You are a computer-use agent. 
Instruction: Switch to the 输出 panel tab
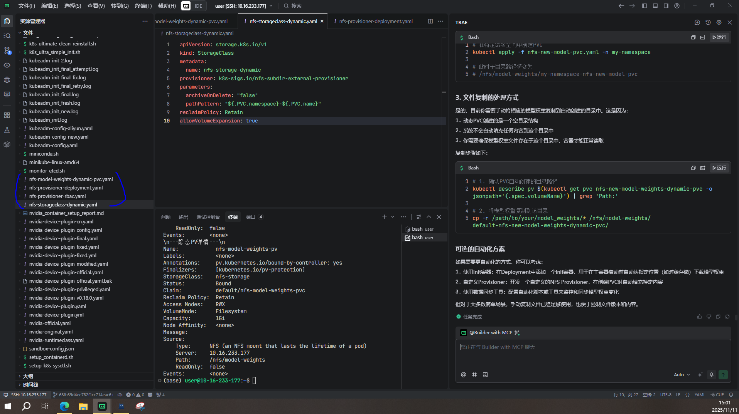pos(183,217)
